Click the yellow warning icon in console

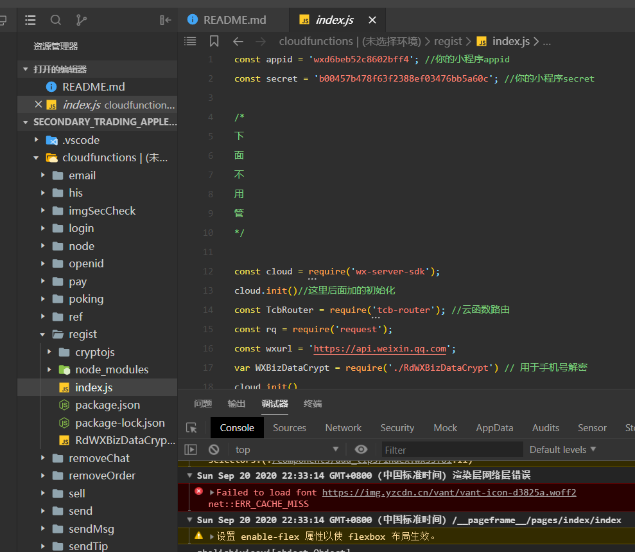[199, 536]
